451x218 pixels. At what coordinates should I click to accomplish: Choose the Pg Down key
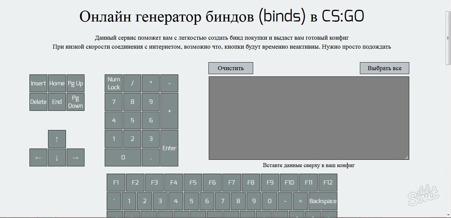click(x=76, y=102)
